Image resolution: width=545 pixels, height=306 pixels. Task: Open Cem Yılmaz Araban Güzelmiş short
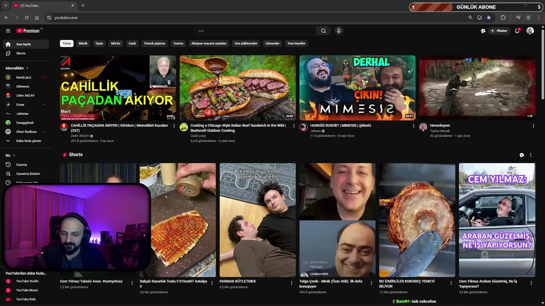point(497,220)
